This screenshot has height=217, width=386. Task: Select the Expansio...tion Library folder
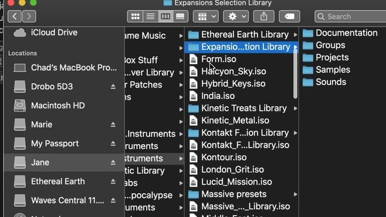point(241,47)
